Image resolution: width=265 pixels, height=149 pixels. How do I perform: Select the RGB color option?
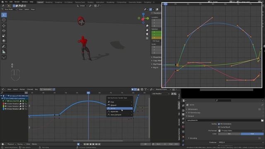[252, 134]
